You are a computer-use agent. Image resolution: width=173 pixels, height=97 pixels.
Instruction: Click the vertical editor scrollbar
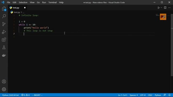click(172, 45)
